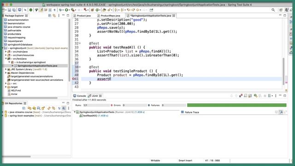Click the editor vertical scrollbar
The width and height of the screenshot is (295, 166).
283,71
